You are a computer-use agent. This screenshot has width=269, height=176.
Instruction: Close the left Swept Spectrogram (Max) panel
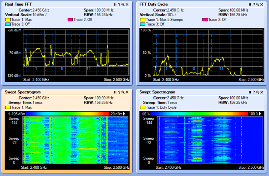click(x=127, y=92)
